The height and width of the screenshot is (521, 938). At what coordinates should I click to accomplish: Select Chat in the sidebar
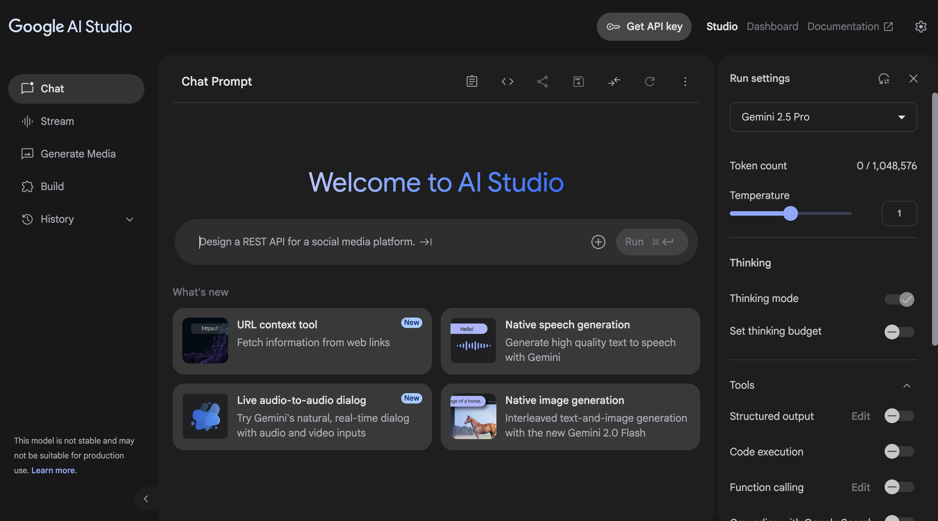pyautogui.click(x=76, y=89)
